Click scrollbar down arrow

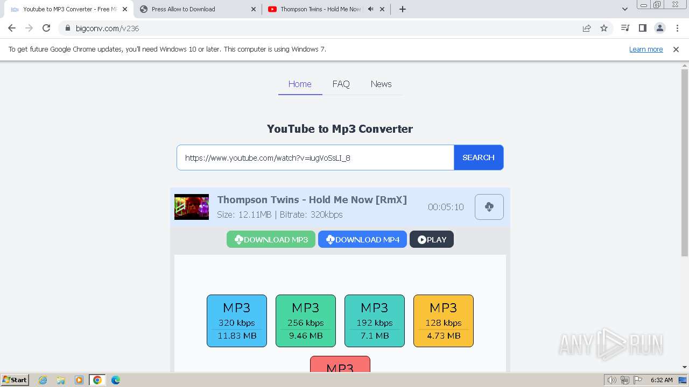(685, 367)
